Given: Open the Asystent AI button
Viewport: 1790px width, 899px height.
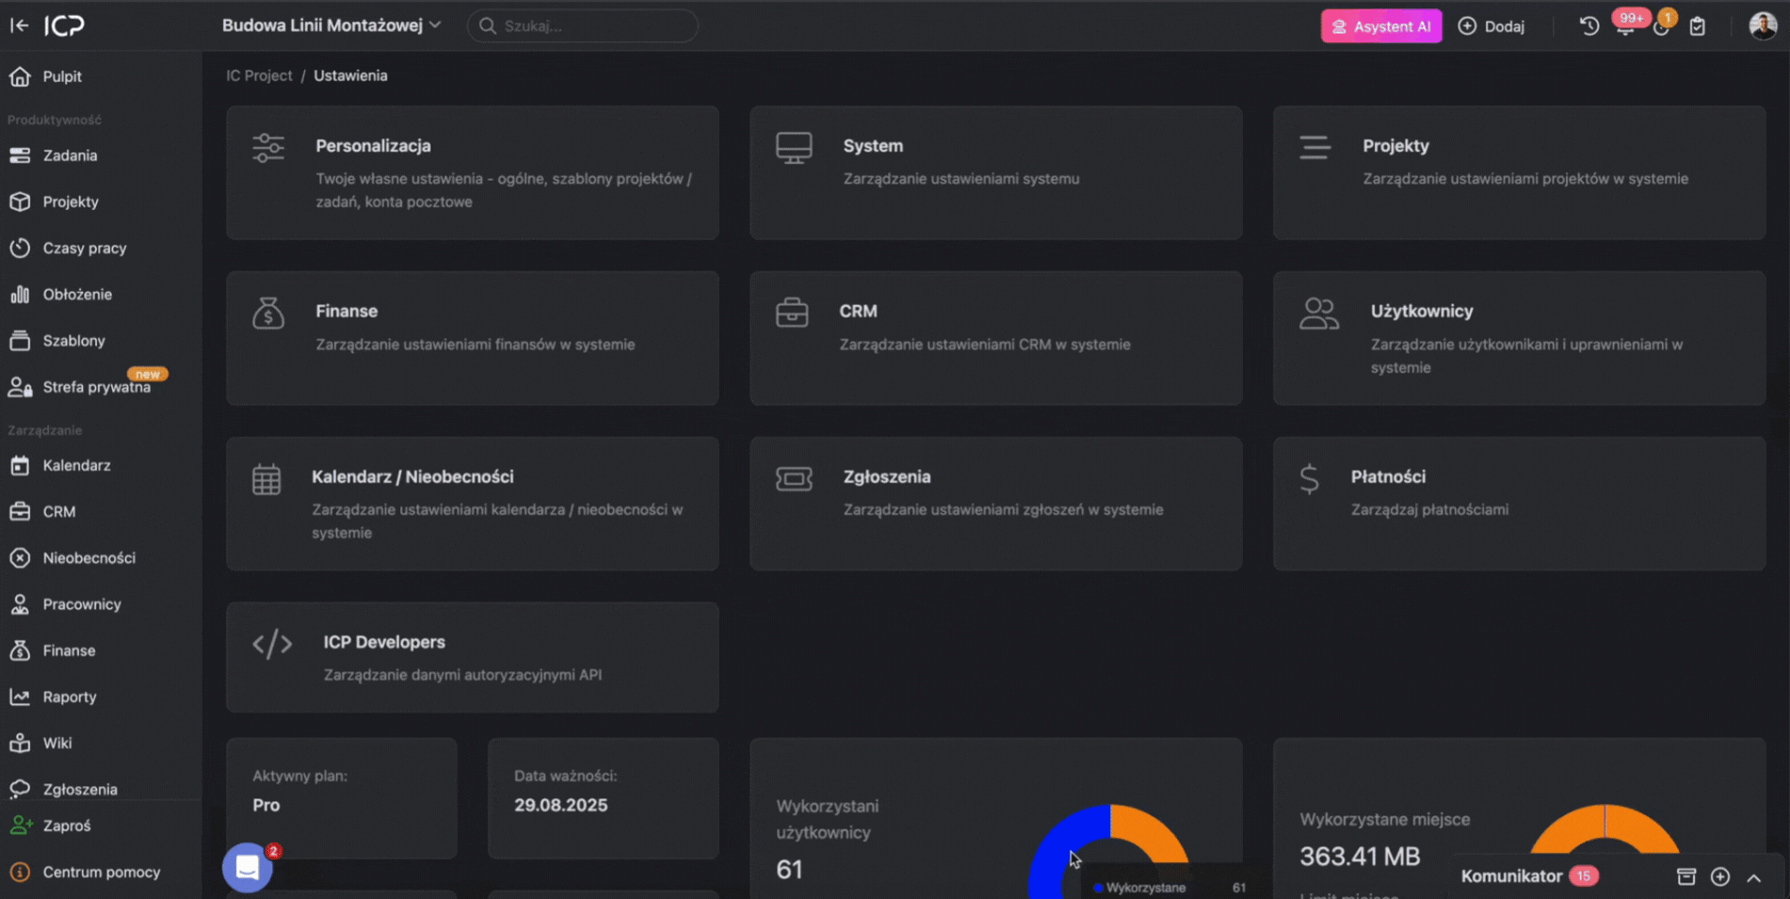Looking at the screenshot, I should [x=1381, y=26].
